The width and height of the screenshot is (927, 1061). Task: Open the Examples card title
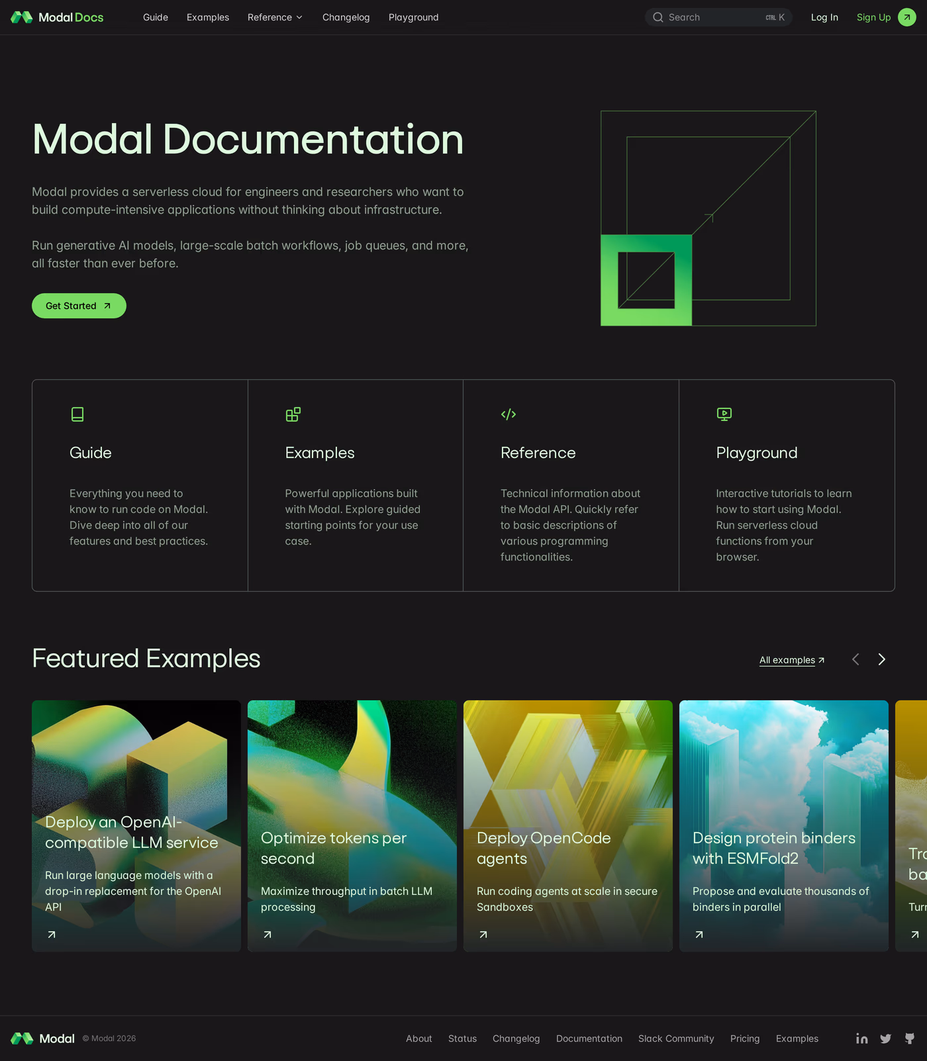(x=320, y=453)
